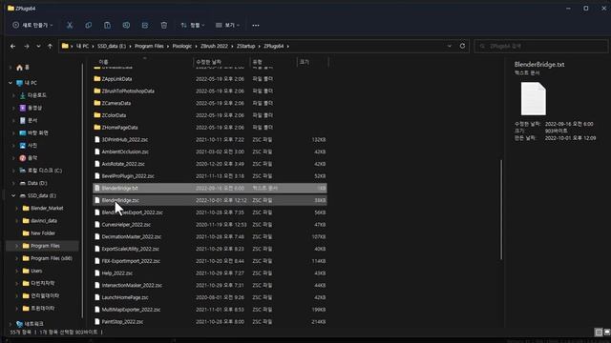Expand the Blender_Market tree node

17,209
